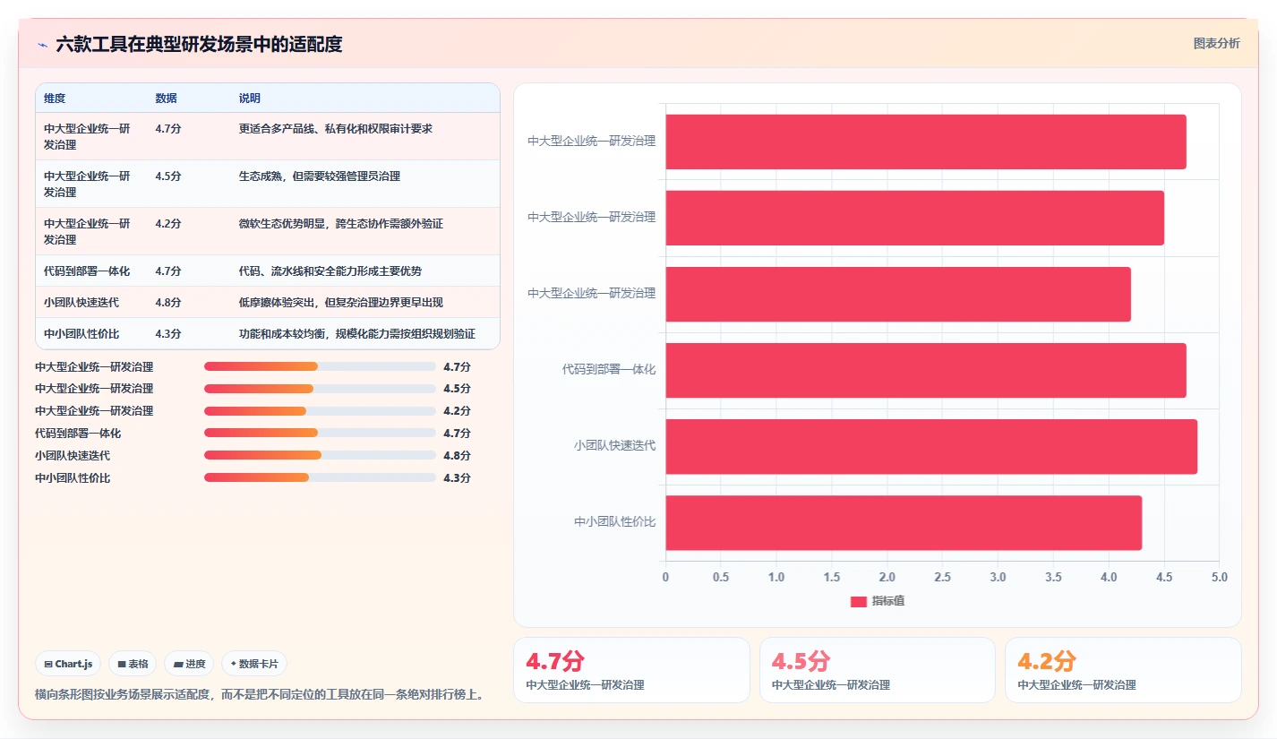Click the progress bar labeled 4.5分
The width and height of the screenshot is (1277, 739).
point(320,389)
